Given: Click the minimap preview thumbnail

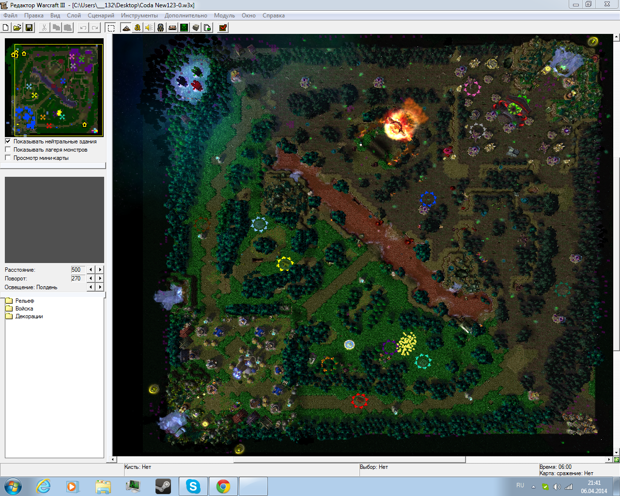Looking at the screenshot, I should [54, 87].
